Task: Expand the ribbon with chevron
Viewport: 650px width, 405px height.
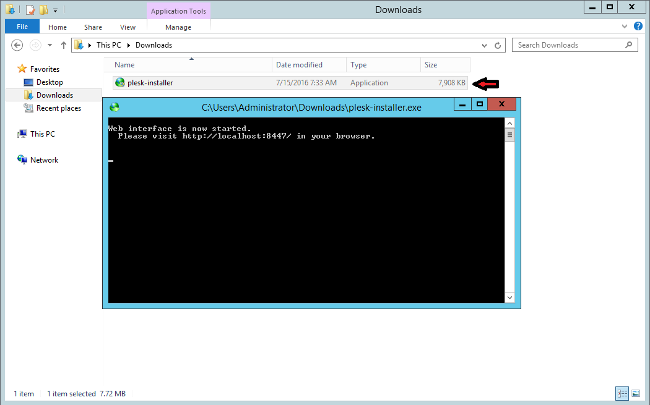Action: point(624,27)
